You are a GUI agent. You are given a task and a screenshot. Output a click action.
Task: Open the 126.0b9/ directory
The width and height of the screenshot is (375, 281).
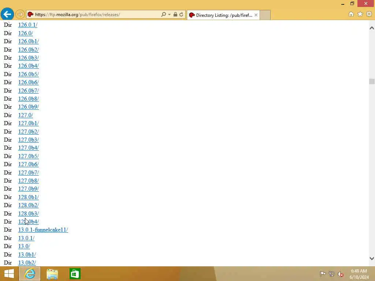click(x=29, y=107)
